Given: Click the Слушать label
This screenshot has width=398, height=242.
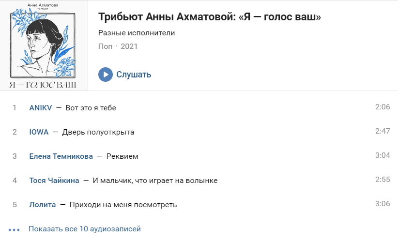Looking at the screenshot, I should click(134, 75).
